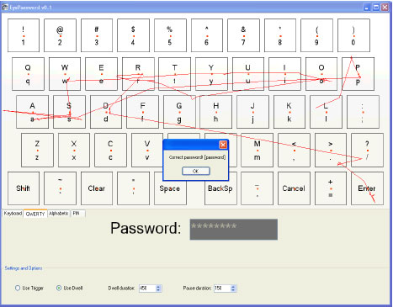Switch to the QWERTY tab
Viewport: 393px width, 307px height.
pyautogui.click(x=35, y=214)
